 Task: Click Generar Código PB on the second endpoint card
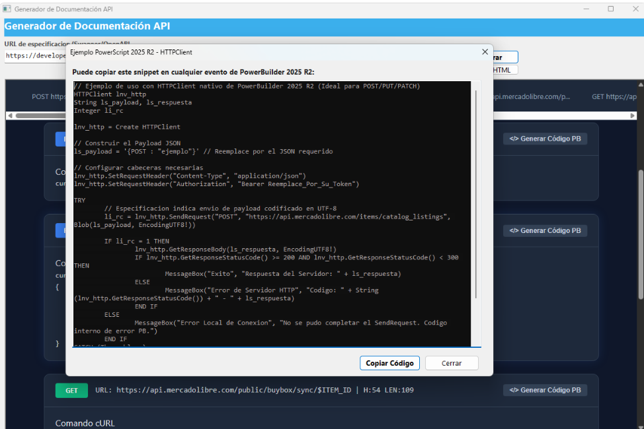click(x=545, y=230)
